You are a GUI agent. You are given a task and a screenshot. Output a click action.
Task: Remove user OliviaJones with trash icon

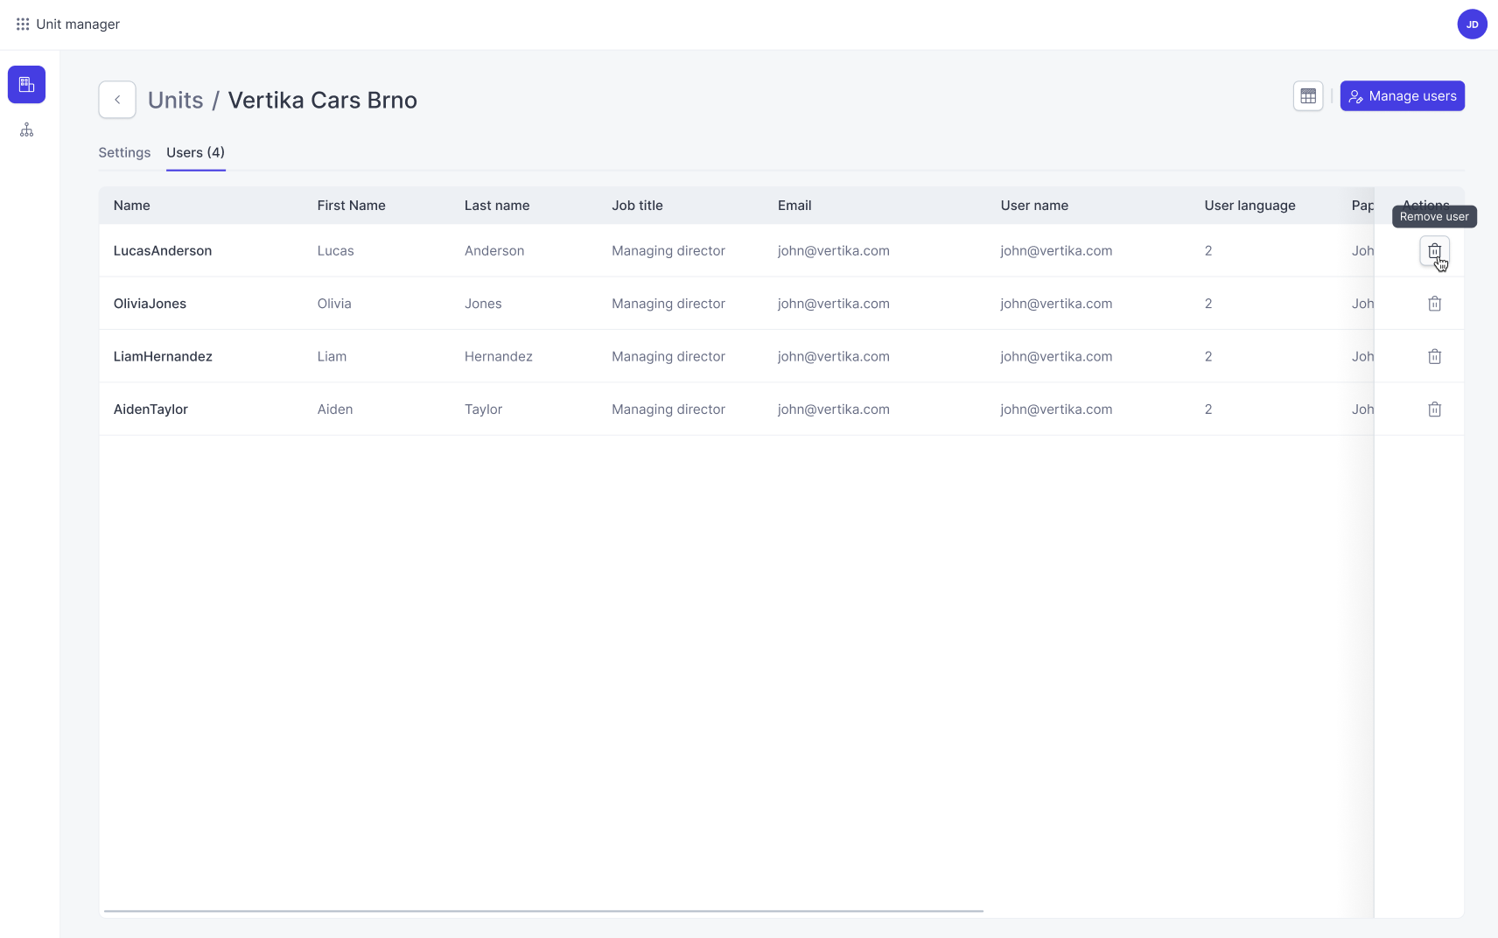click(1434, 304)
